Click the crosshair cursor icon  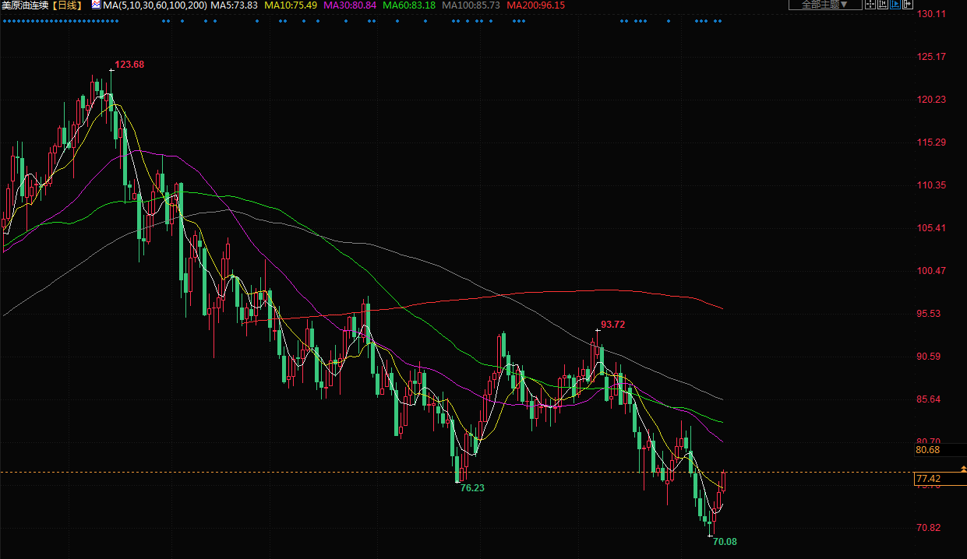point(871,5)
